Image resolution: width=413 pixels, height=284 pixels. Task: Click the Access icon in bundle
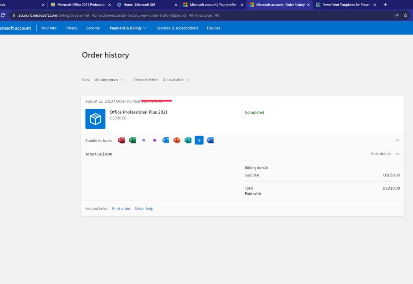point(121,141)
